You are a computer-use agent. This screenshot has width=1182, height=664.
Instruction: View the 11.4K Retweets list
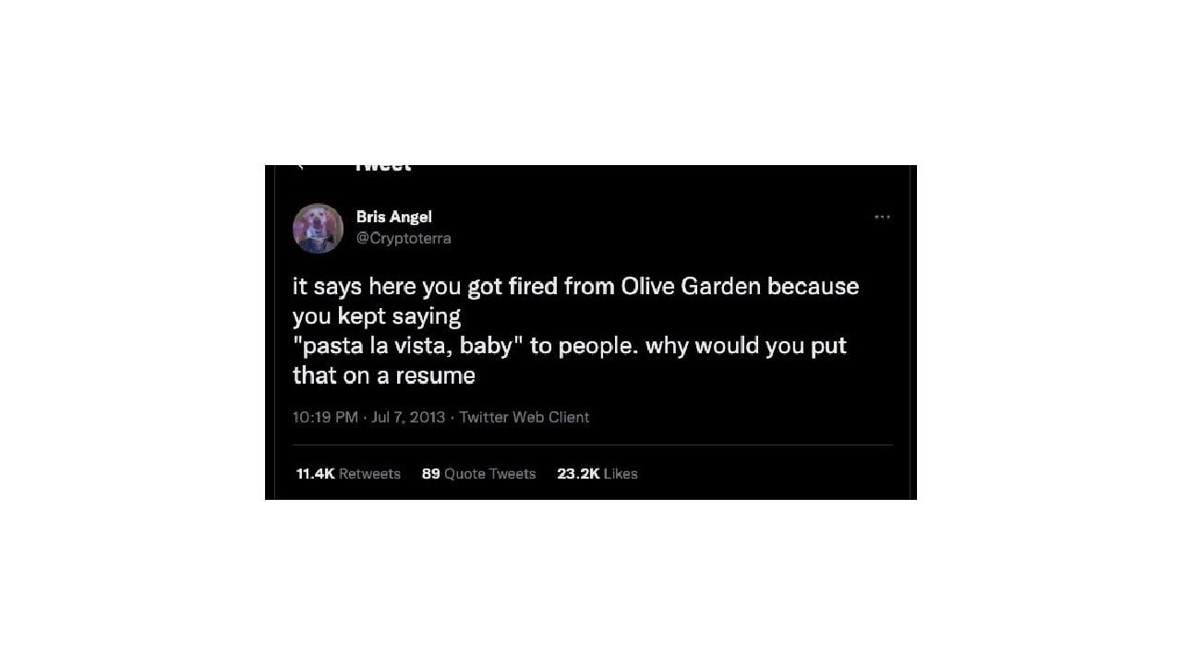click(x=348, y=474)
